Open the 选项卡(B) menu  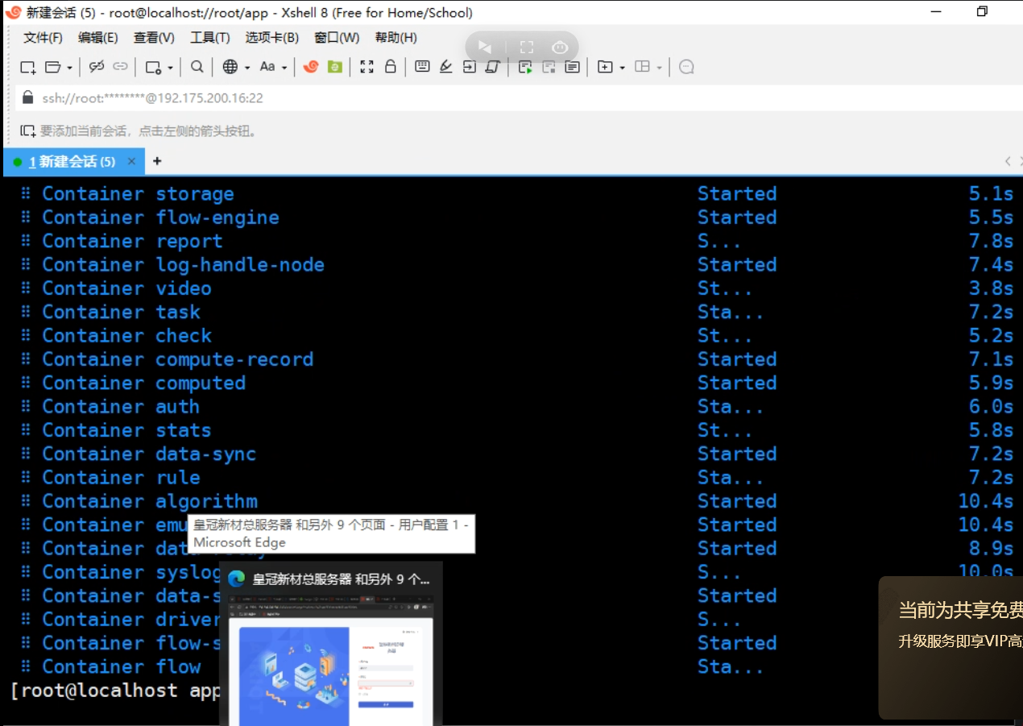(271, 38)
